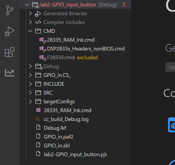The image size is (175, 165).
Task: Click the Generated Binaries bug icon
Action: (x=38, y=14)
